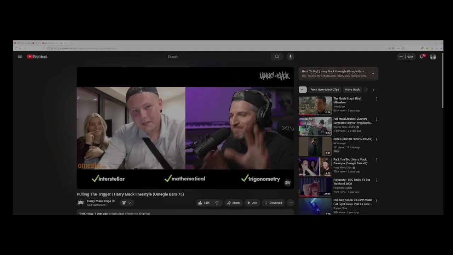Click the Create button

pos(406,56)
